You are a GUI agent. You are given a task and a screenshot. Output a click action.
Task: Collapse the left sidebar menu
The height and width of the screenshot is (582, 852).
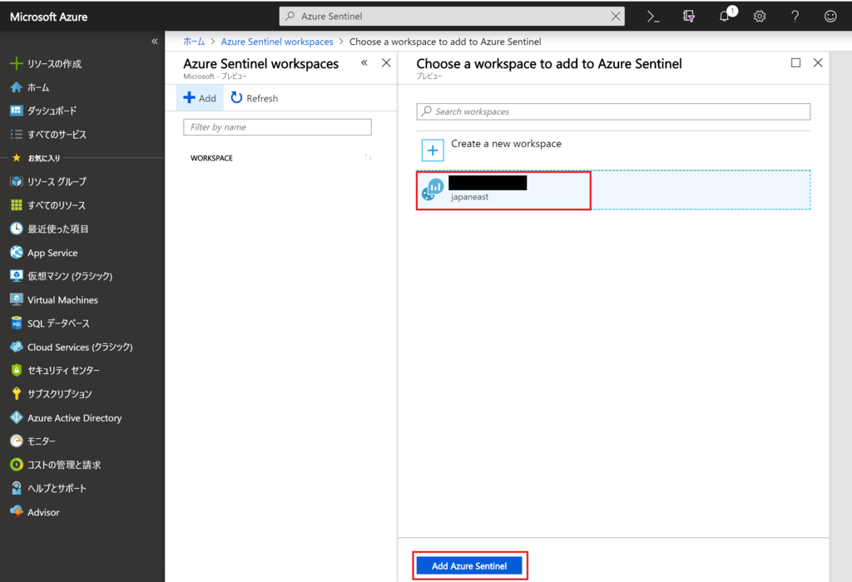(x=154, y=42)
